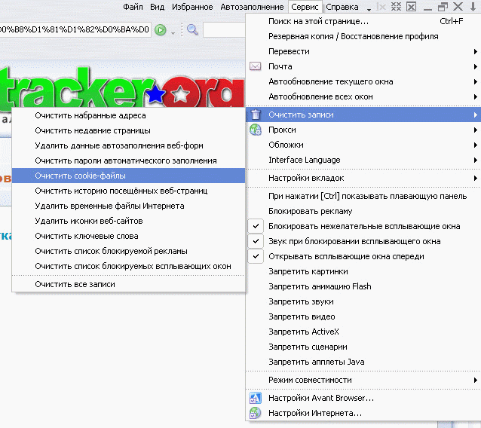Open the Избранное menu
481x428 pixels.
[191, 7]
